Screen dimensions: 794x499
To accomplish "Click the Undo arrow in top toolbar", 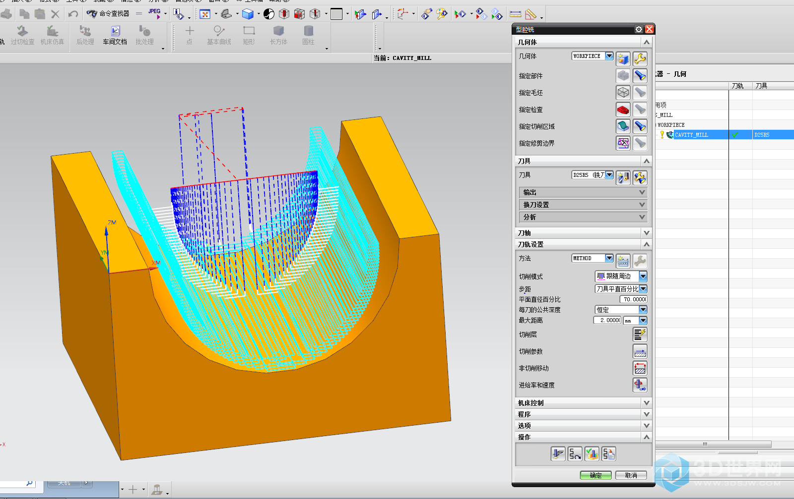I will pyautogui.click(x=73, y=14).
